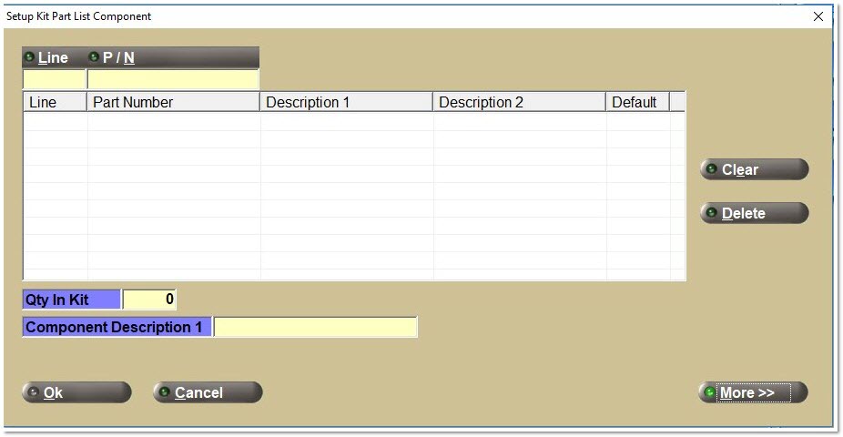This screenshot has height=437, width=843.
Task: Focus the yellow P/N entry field
Action: 173,79
